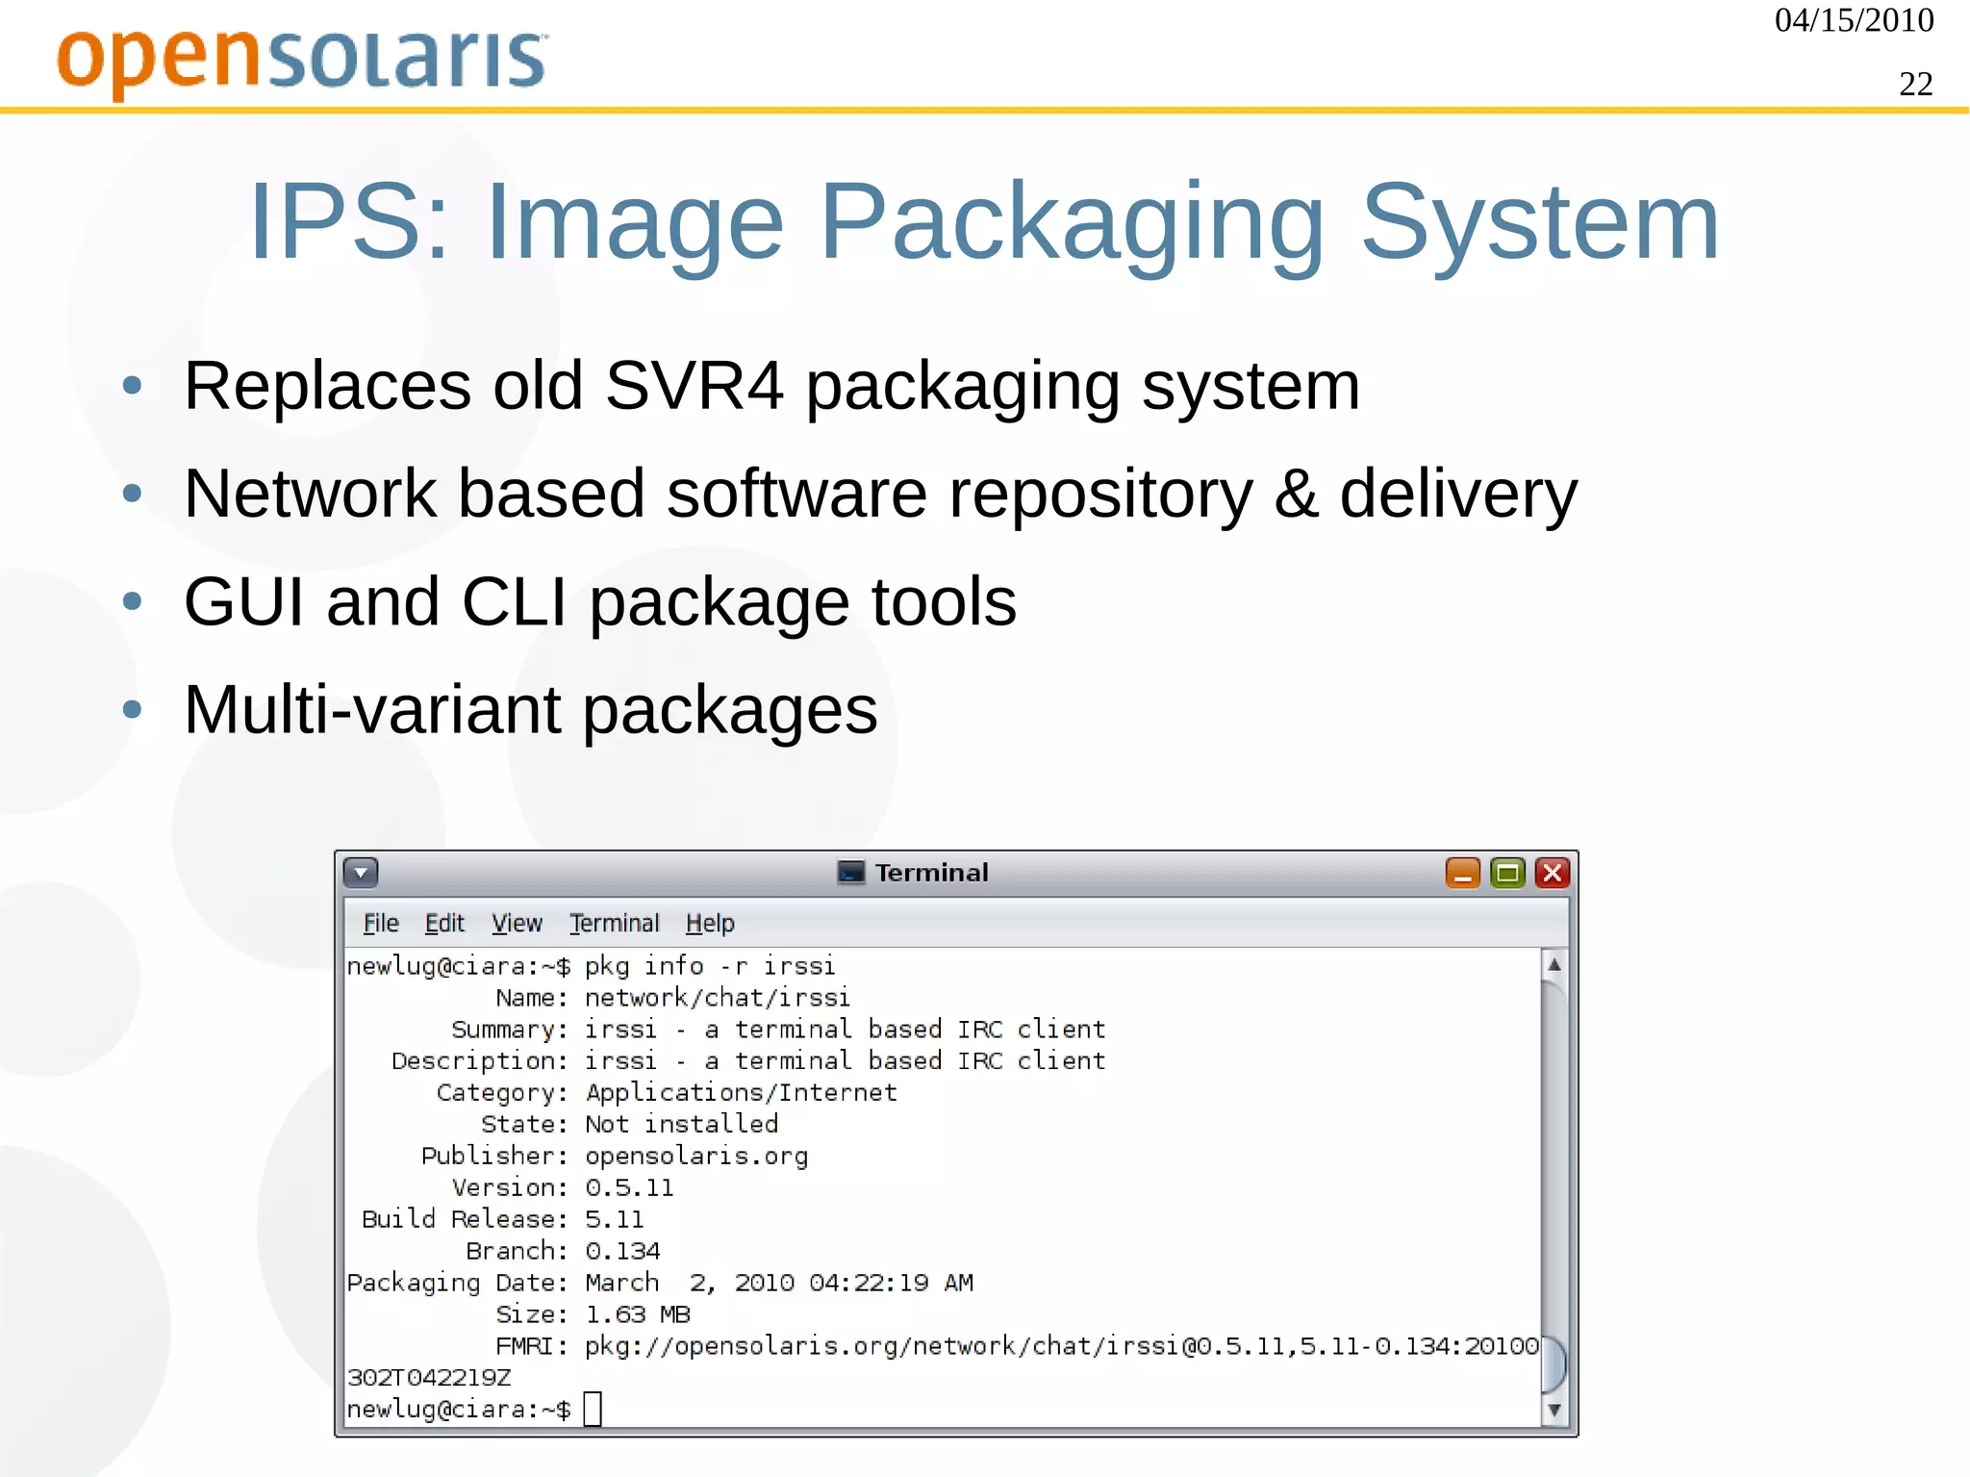Click the 'Multi-variant packages' bullet
Image resolution: width=1970 pixels, height=1477 pixels.
pyautogui.click(x=531, y=710)
